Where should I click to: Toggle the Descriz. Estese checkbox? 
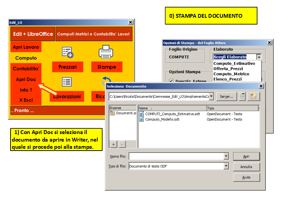tap(171, 80)
